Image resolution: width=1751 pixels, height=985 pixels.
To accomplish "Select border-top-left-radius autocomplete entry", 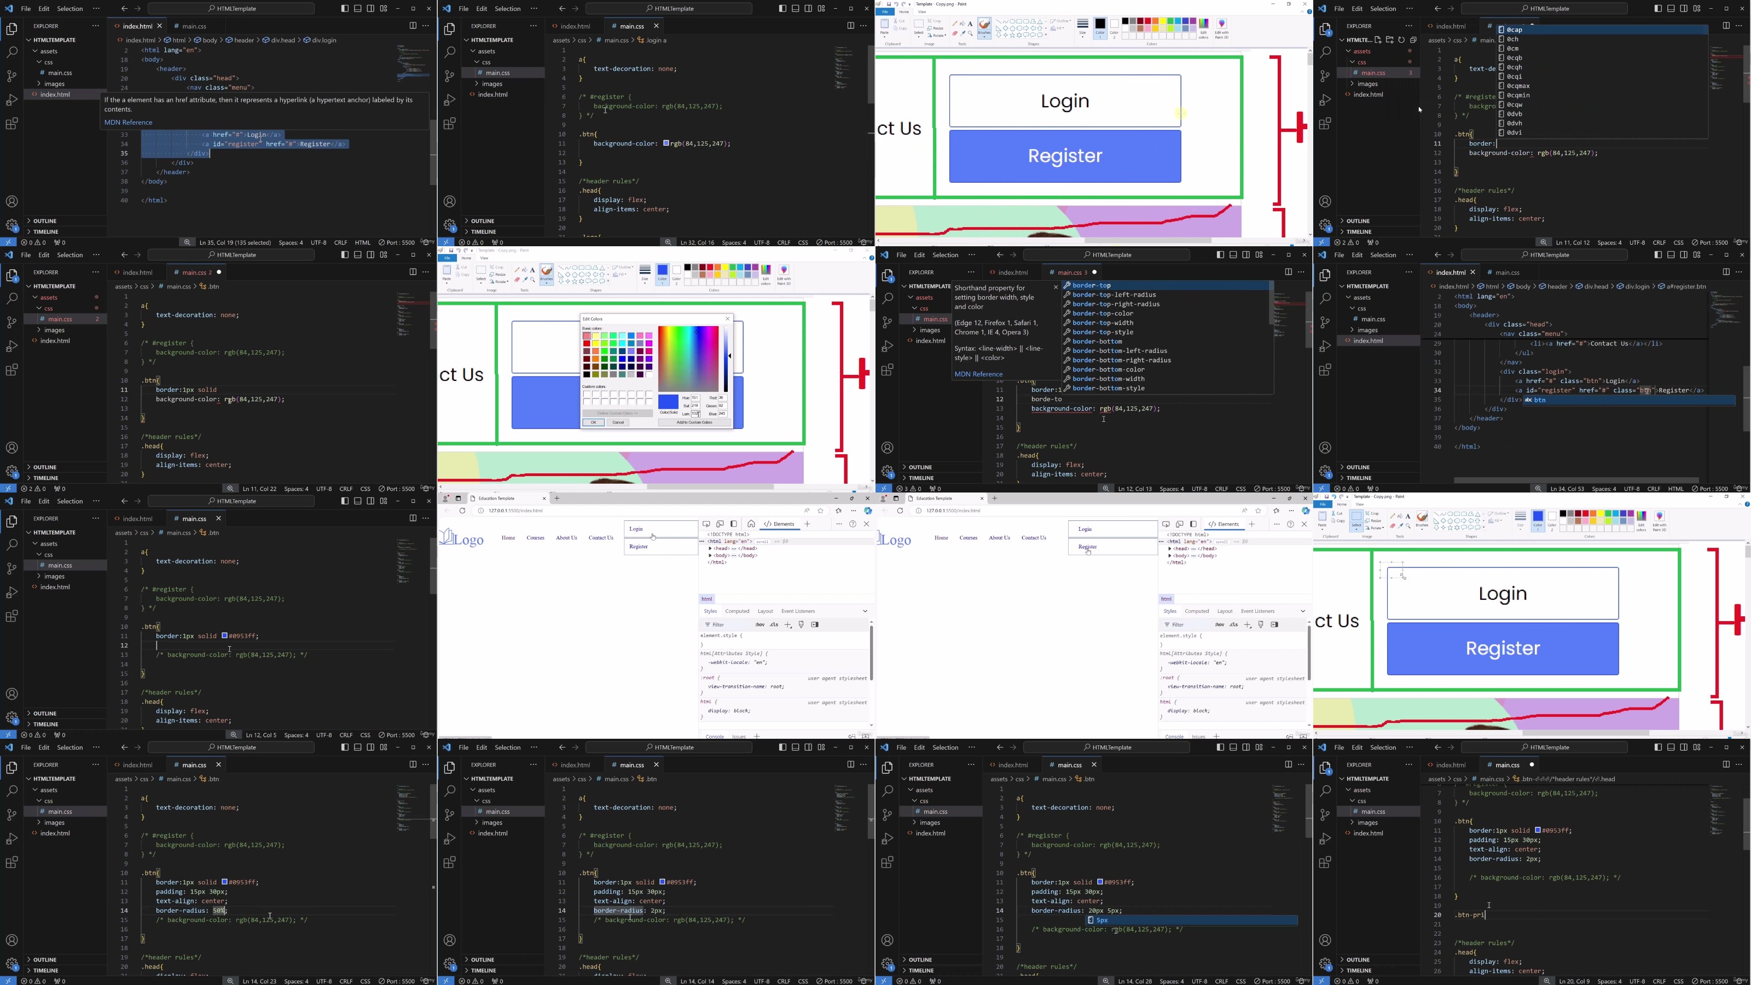I will 1114,295.
